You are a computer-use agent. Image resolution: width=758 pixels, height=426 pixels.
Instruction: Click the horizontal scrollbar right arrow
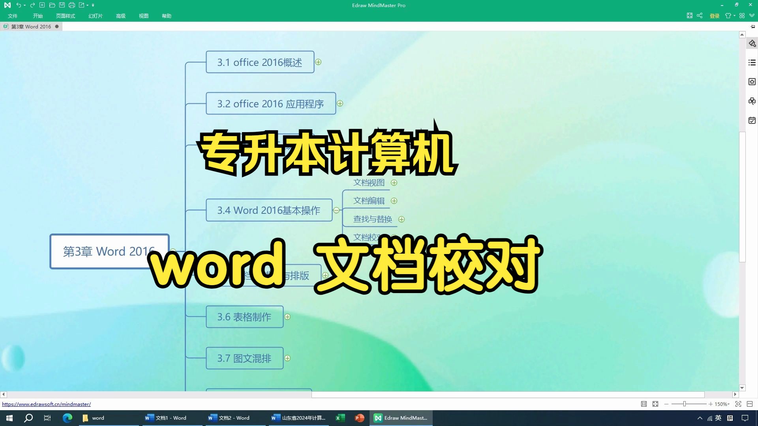click(735, 394)
